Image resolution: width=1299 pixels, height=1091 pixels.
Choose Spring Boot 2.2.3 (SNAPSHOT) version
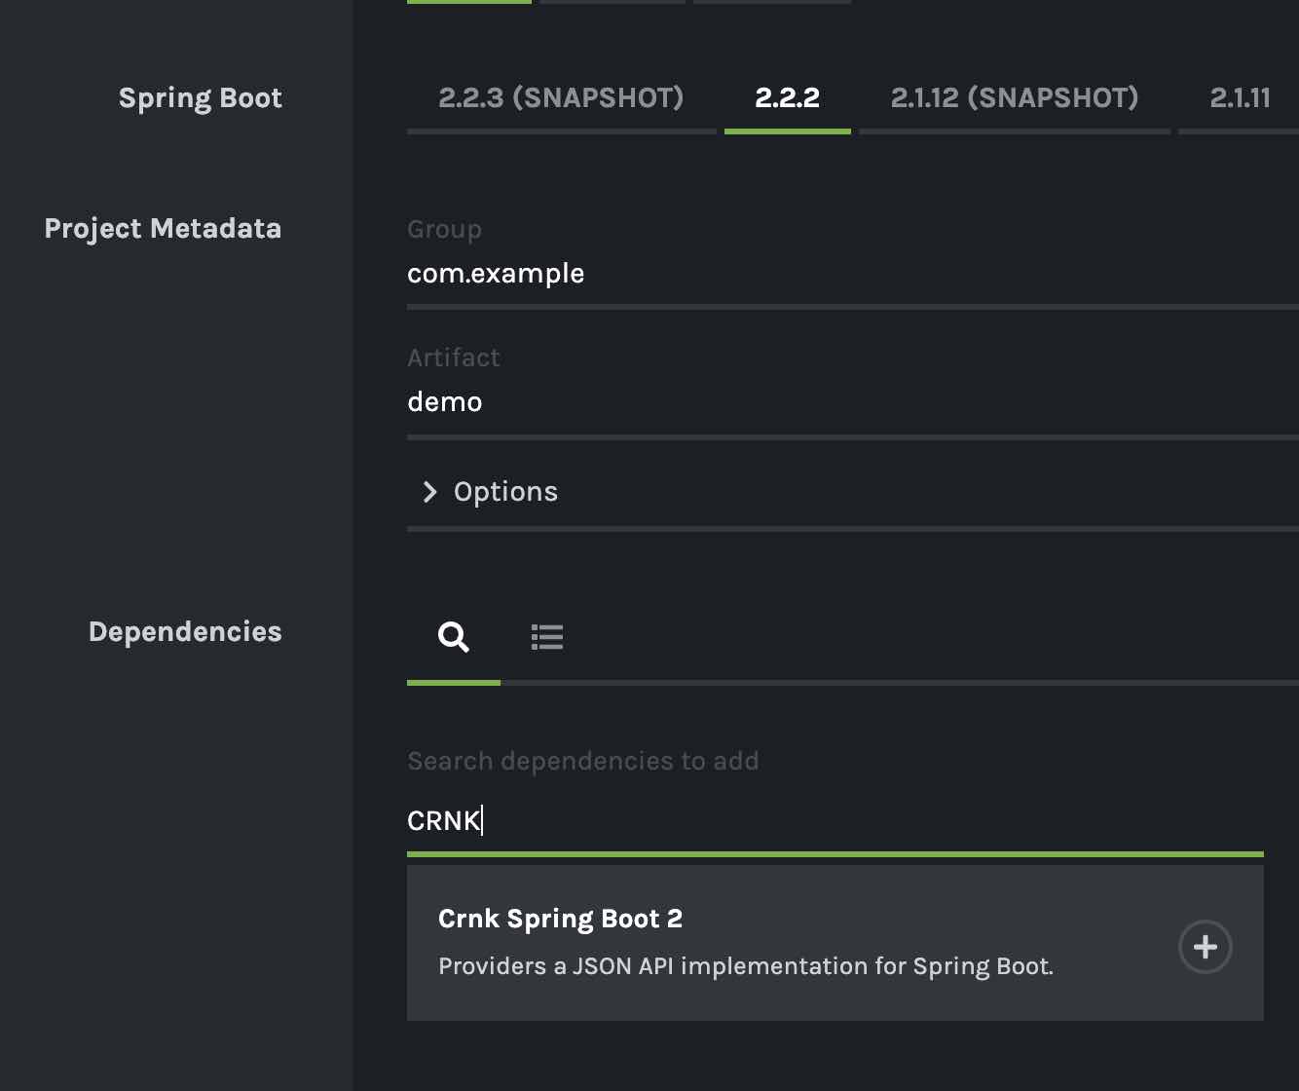coord(561,97)
